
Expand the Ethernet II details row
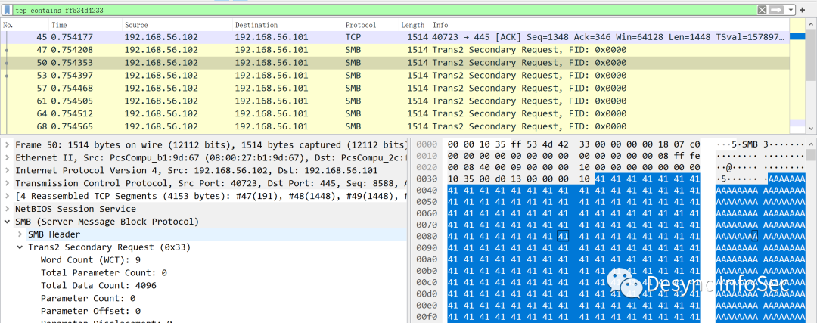point(7,157)
